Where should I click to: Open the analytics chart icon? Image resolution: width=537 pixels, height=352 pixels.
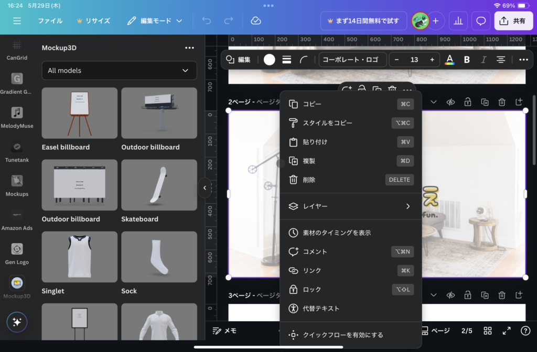pyautogui.click(x=458, y=21)
